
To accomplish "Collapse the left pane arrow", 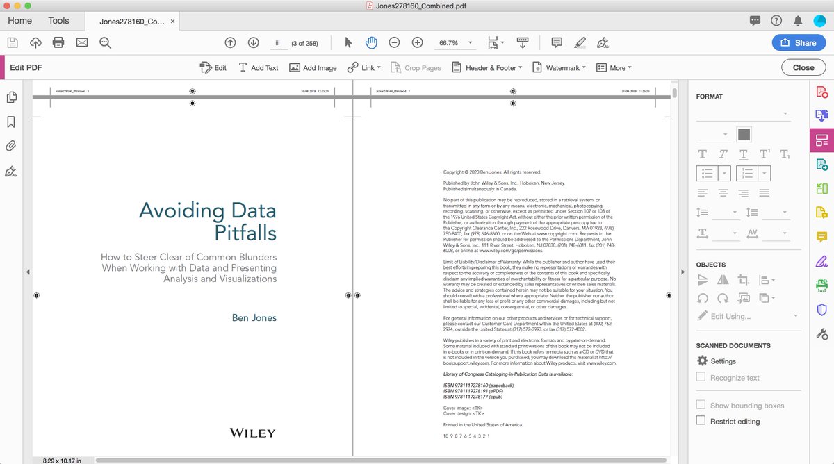I will (28, 272).
